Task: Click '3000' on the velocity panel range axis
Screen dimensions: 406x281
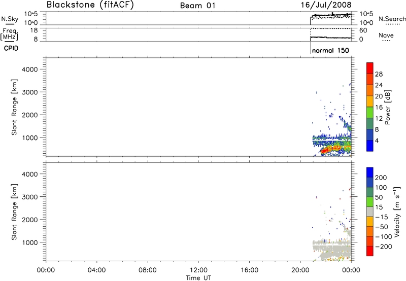Action: pos(30,197)
